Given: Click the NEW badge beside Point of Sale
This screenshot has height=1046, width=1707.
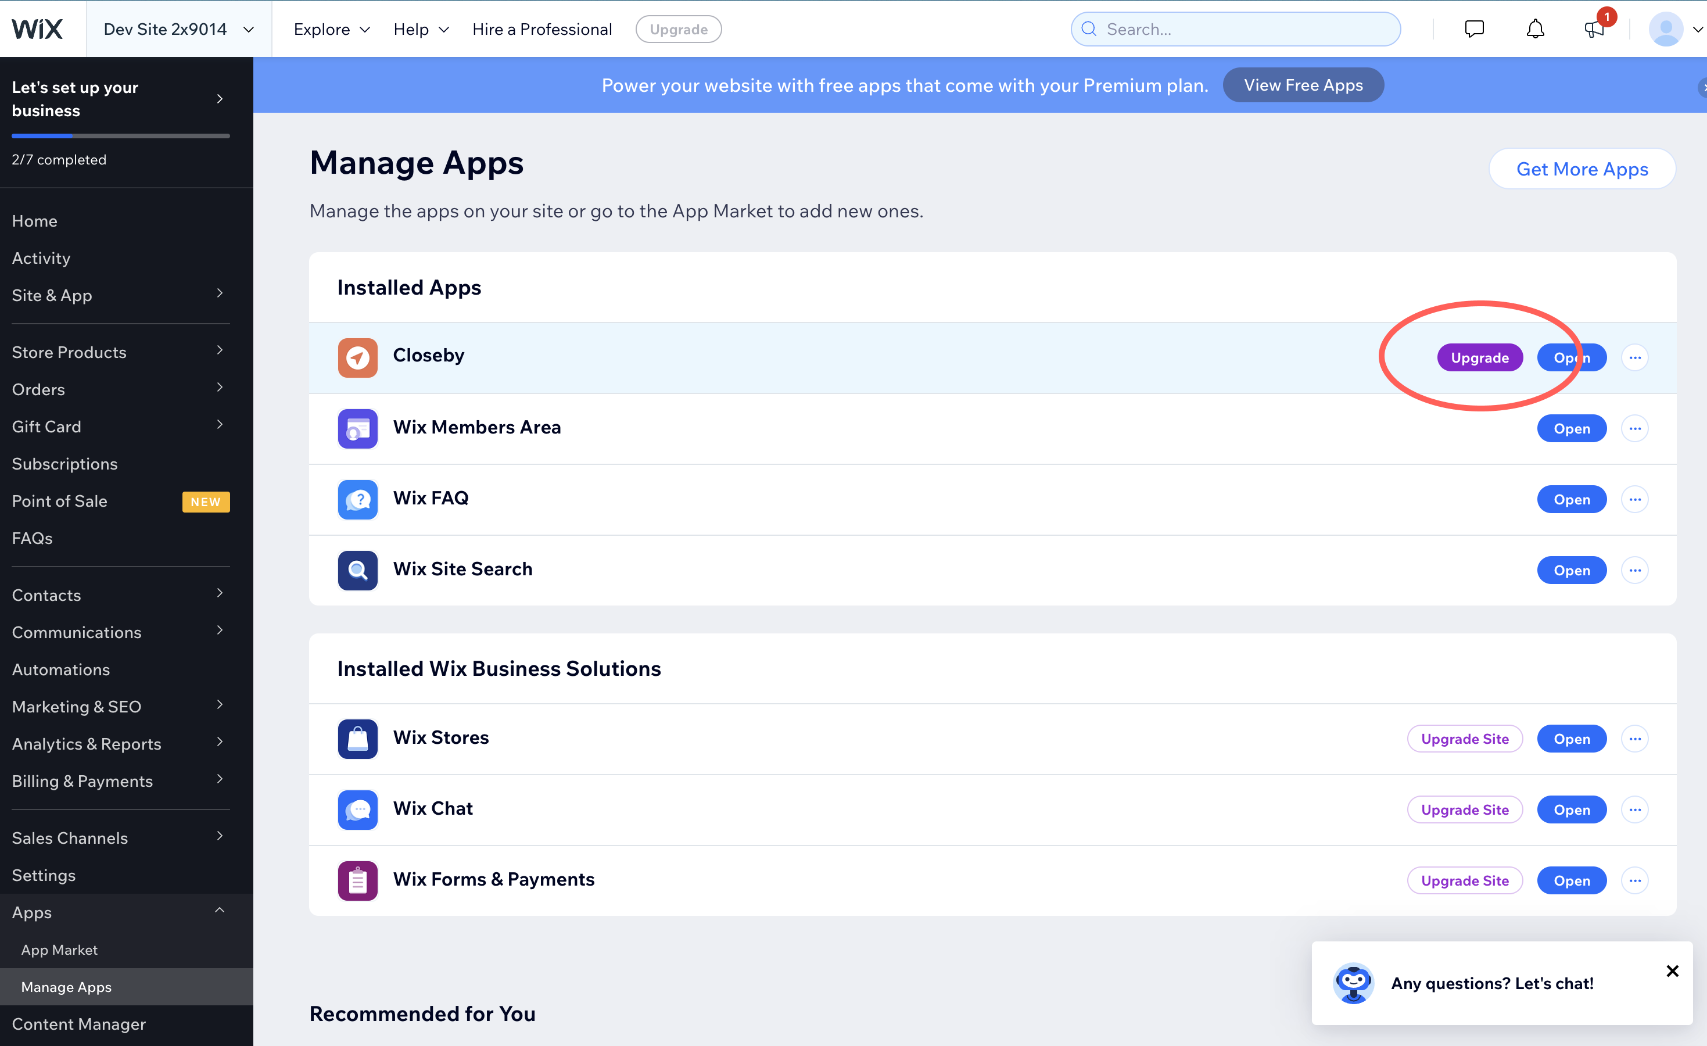Looking at the screenshot, I should tap(206, 501).
